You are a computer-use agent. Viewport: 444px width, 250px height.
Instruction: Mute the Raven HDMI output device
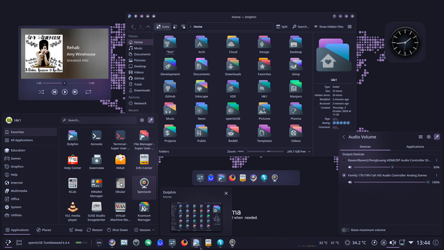(350, 167)
